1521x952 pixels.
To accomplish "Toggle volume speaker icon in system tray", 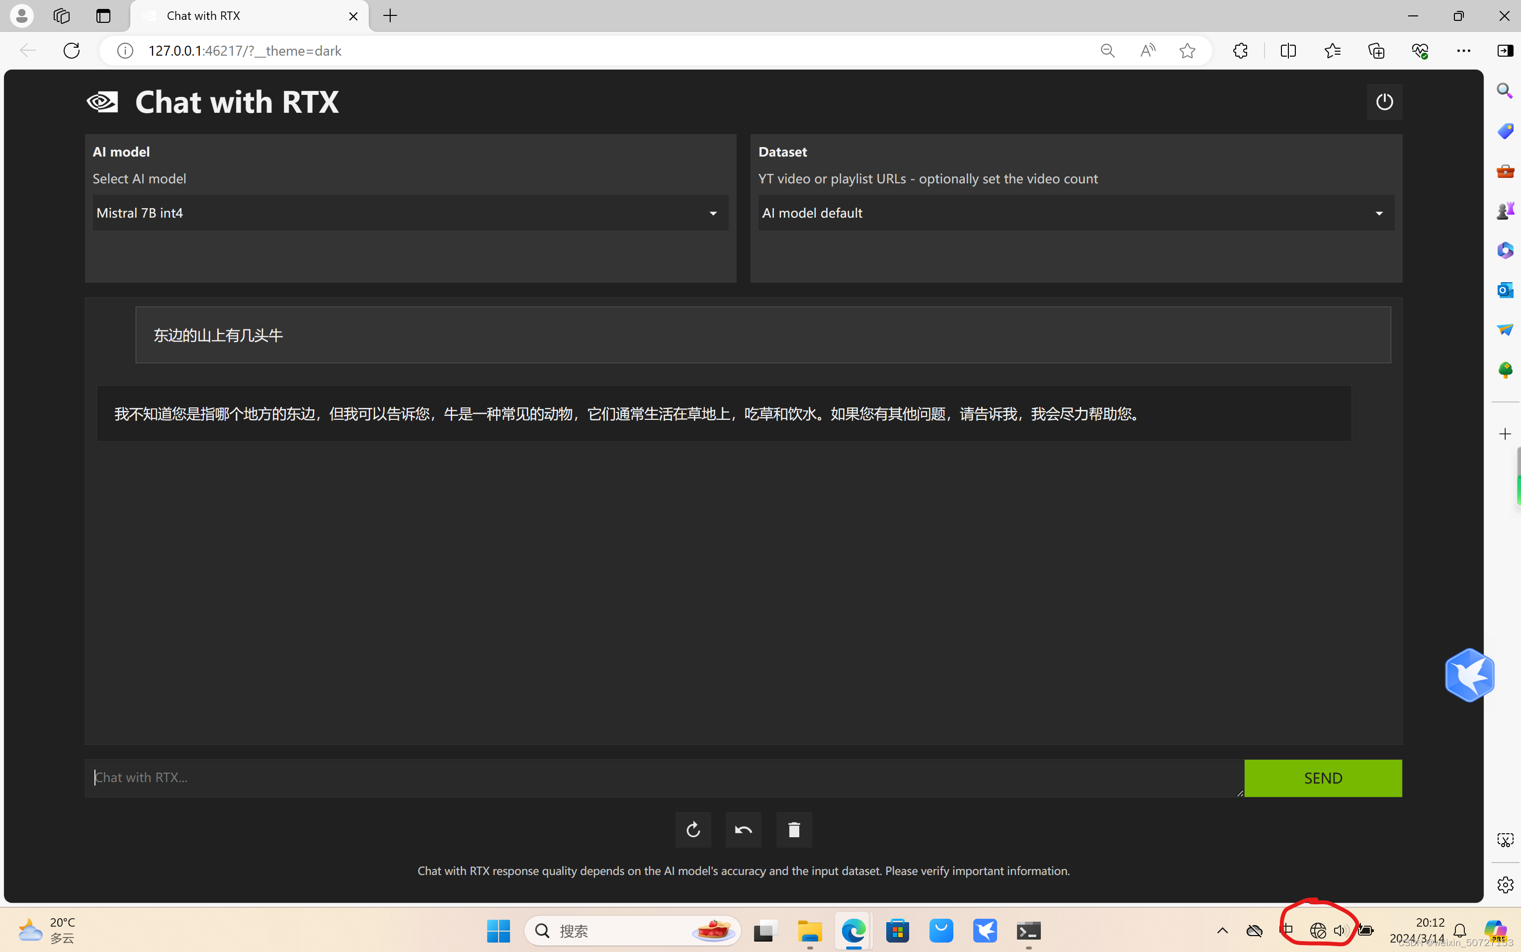I will pyautogui.click(x=1340, y=931).
